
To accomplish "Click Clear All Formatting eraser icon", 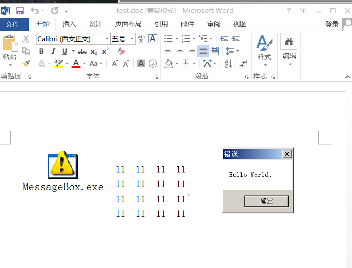I will 121,52.
